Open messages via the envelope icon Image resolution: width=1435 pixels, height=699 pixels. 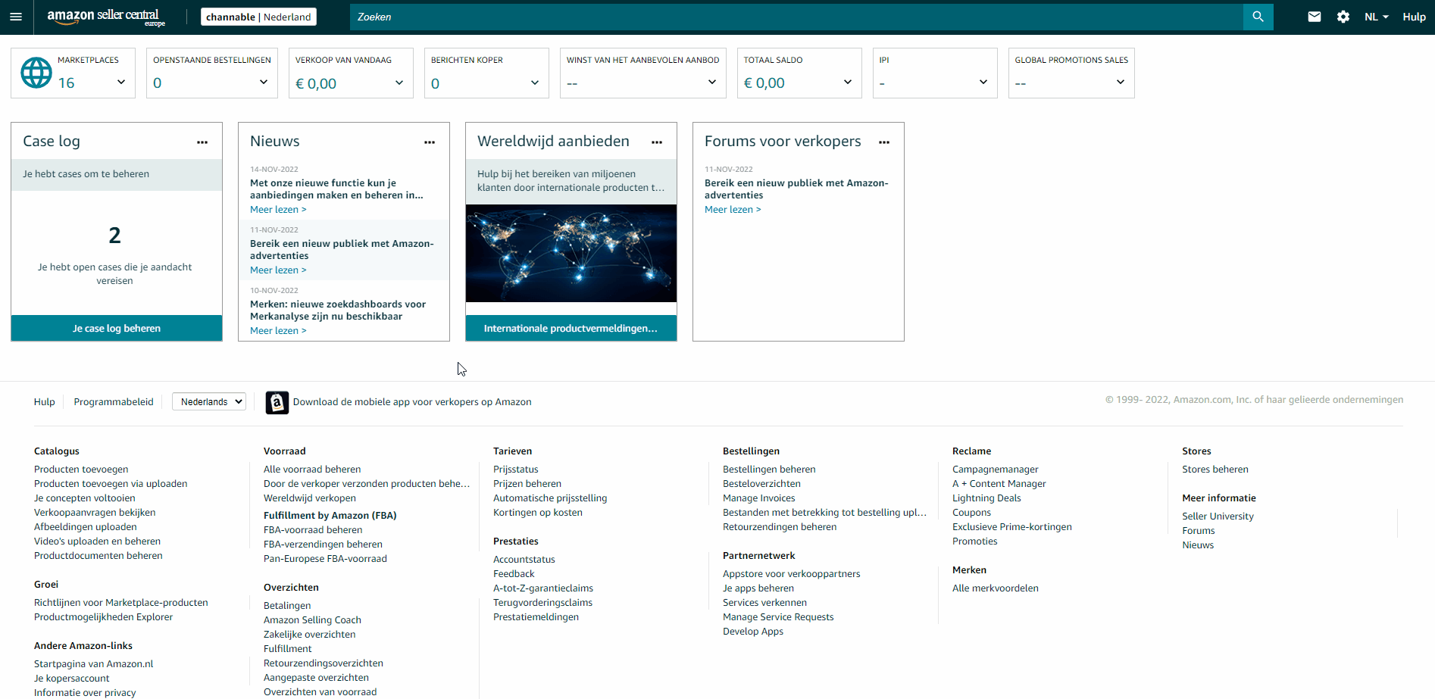(1315, 17)
